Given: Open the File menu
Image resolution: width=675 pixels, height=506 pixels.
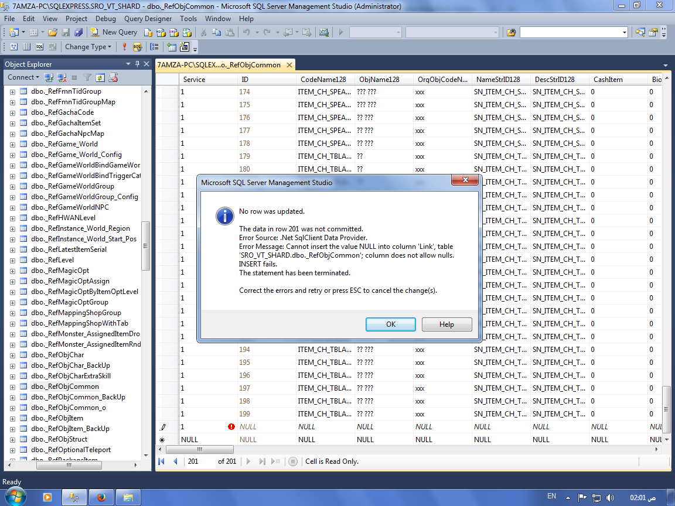Looking at the screenshot, I should click(x=9, y=19).
